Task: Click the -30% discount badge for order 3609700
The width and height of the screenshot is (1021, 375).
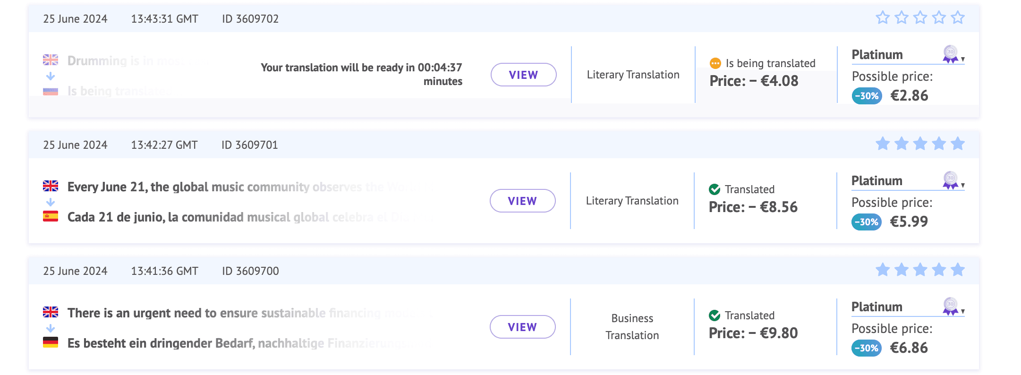Action: tap(866, 348)
